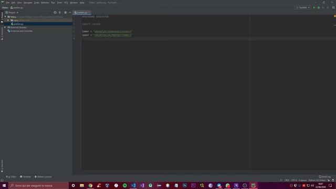Open the View menu
This screenshot has height=189, width=336.
pyautogui.click(x=19, y=3)
